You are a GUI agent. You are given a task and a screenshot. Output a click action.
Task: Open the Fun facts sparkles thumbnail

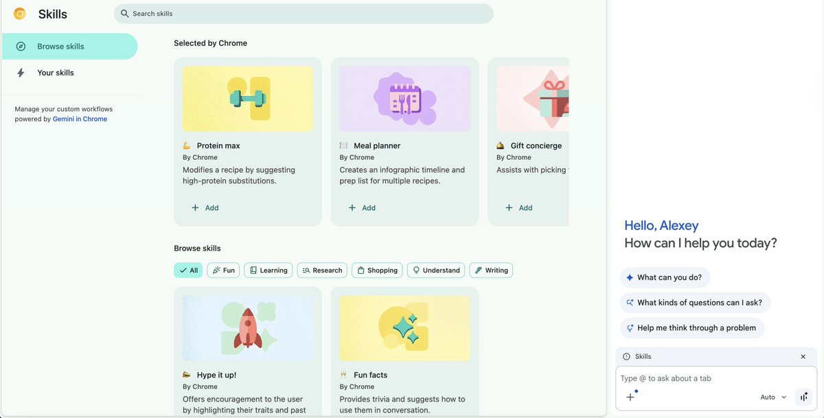(404, 328)
